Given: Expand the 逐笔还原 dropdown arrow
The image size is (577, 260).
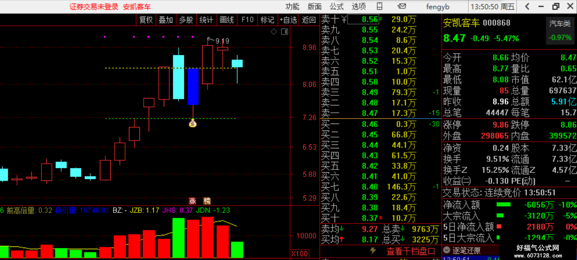Looking at the screenshot, I should click(x=446, y=250).
